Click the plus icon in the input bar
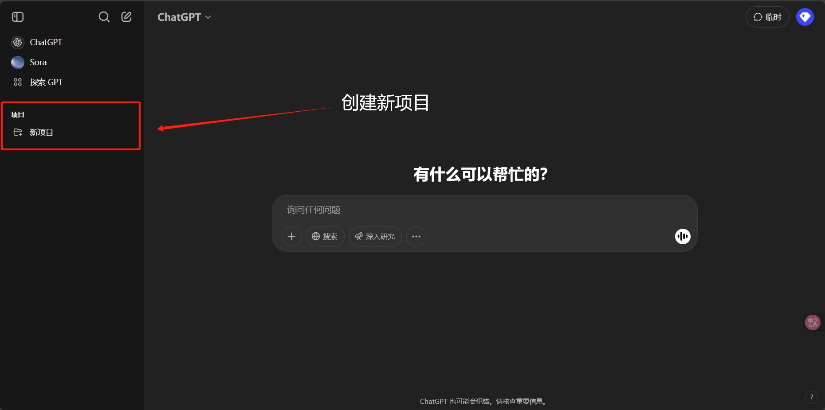Viewport: 825px width, 410px height. click(x=291, y=236)
